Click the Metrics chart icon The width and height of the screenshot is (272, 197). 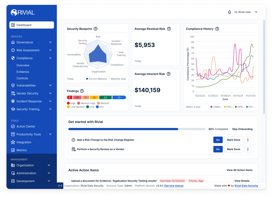tap(13, 150)
